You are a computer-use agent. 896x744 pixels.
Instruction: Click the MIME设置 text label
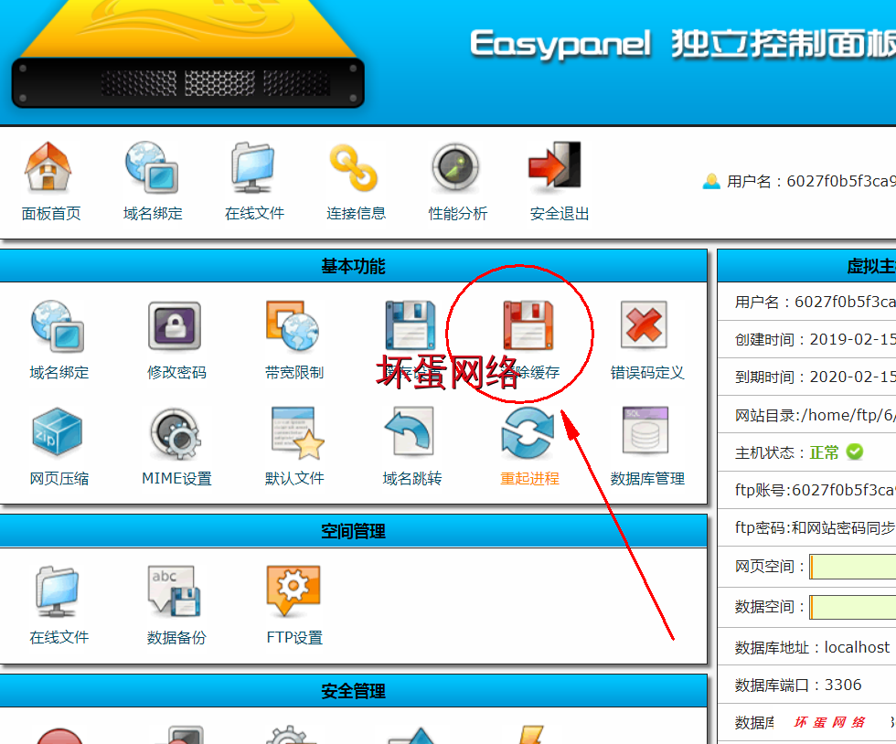(176, 479)
